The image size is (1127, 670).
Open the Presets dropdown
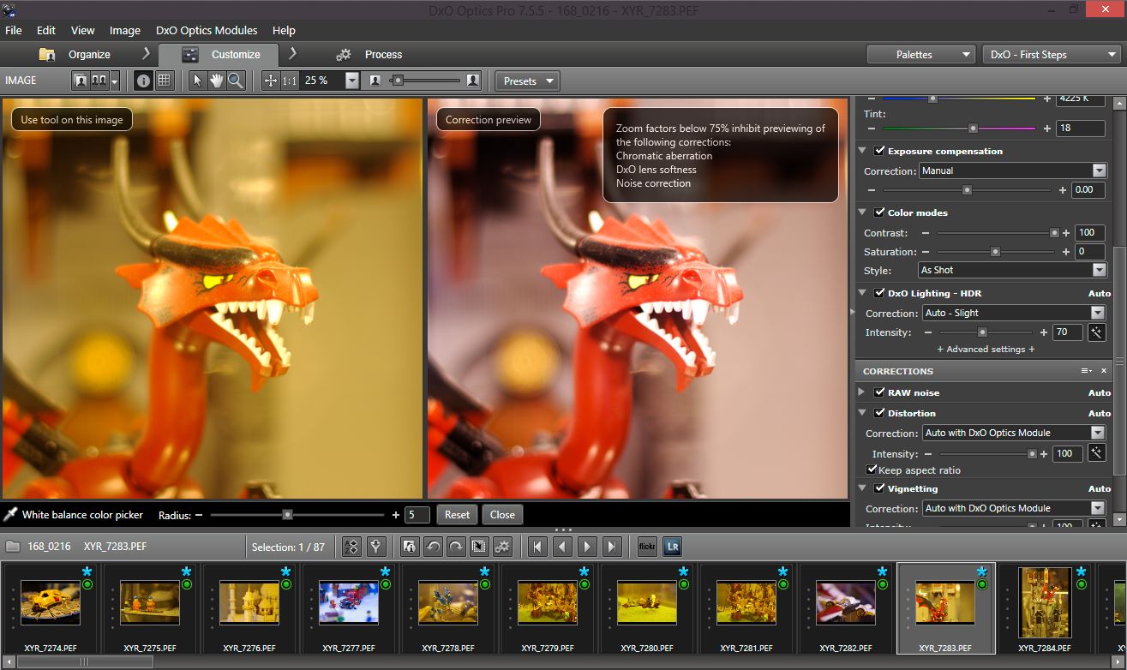(526, 81)
